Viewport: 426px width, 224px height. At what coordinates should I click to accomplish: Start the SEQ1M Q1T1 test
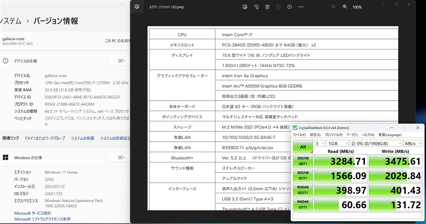click(x=303, y=175)
